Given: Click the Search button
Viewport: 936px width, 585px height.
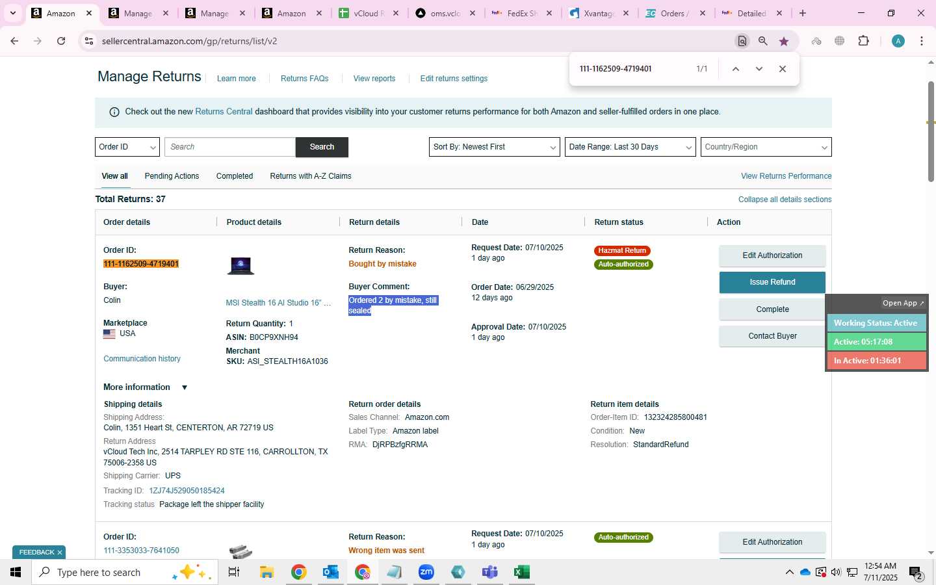Looking at the screenshot, I should 322,147.
